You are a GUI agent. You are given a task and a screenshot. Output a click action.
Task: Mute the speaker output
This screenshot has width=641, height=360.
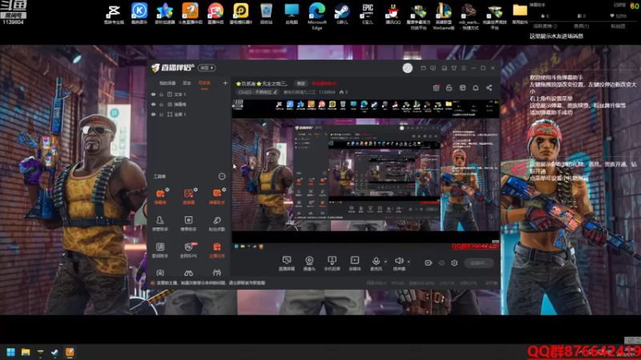pos(399,263)
